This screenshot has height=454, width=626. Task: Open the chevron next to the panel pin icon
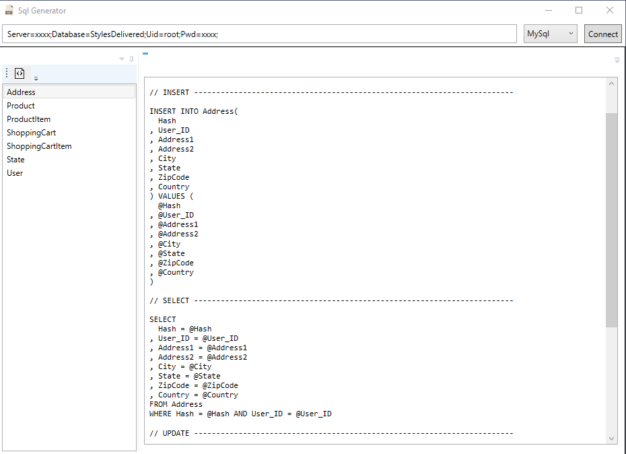pyautogui.click(x=121, y=59)
